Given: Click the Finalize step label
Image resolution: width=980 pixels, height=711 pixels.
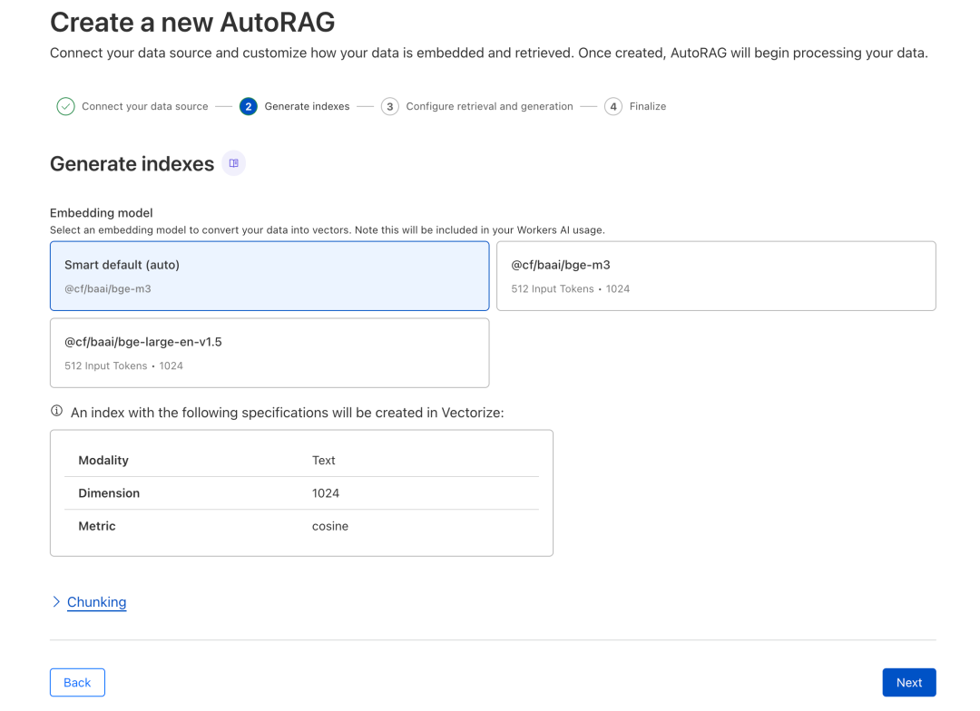Looking at the screenshot, I should [x=644, y=106].
